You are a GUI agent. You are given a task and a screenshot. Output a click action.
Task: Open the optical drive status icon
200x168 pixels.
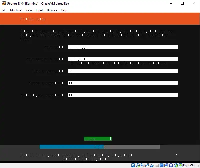(138, 165)
